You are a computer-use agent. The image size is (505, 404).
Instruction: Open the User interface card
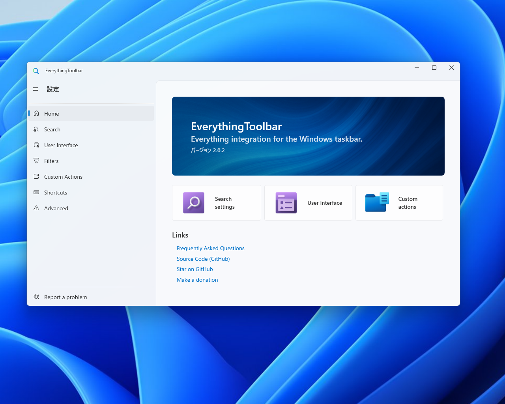(x=308, y=202)
